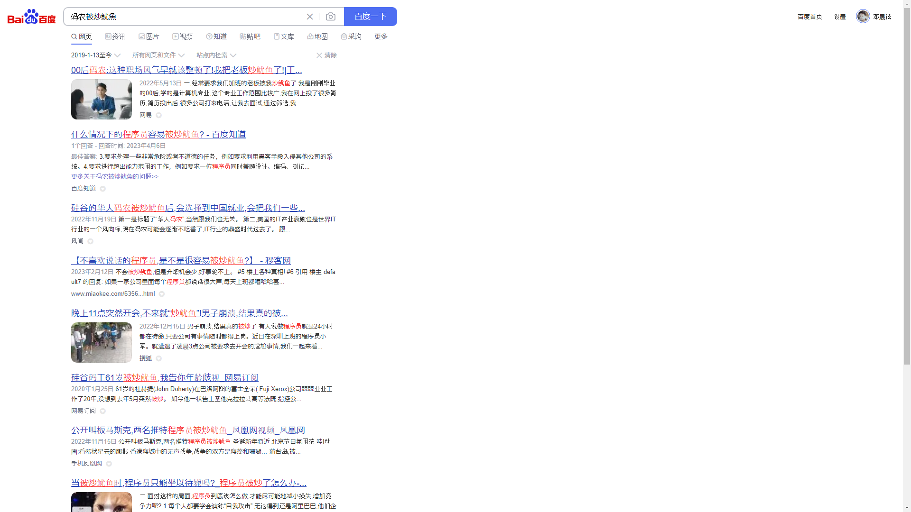The width and height of the screenshot is (911, 512).
Task: Click the 手机凤凰网 source label
Action: [86, 464]
